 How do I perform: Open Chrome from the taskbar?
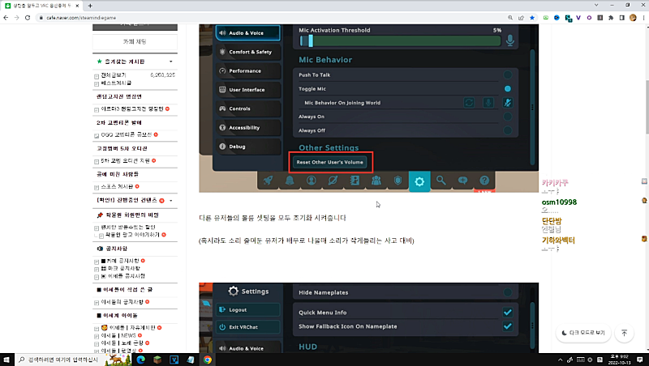208,360
